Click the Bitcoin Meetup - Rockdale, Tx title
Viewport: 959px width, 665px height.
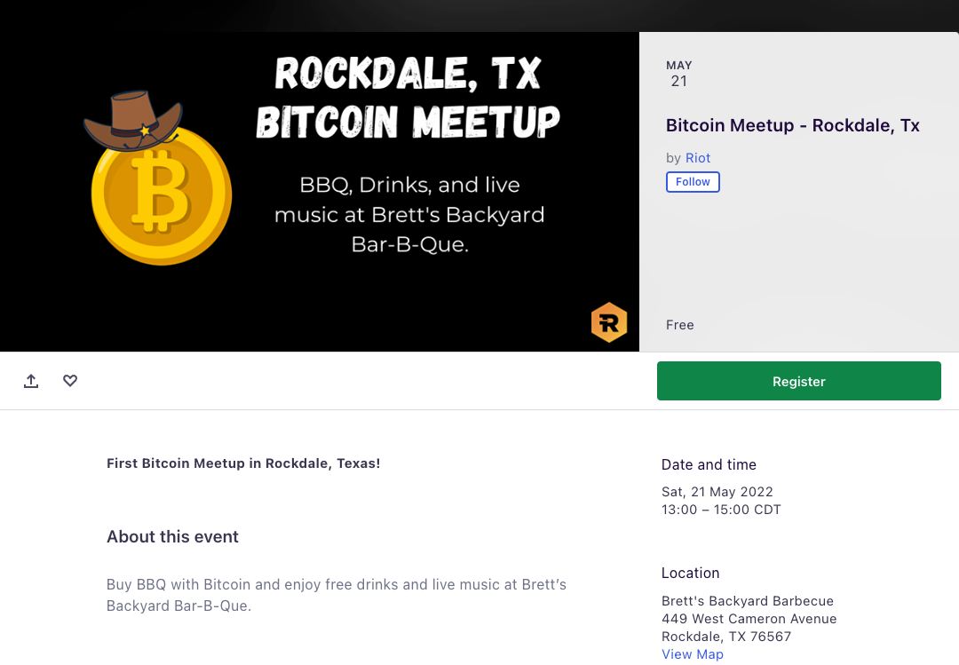tap(793, 125)
